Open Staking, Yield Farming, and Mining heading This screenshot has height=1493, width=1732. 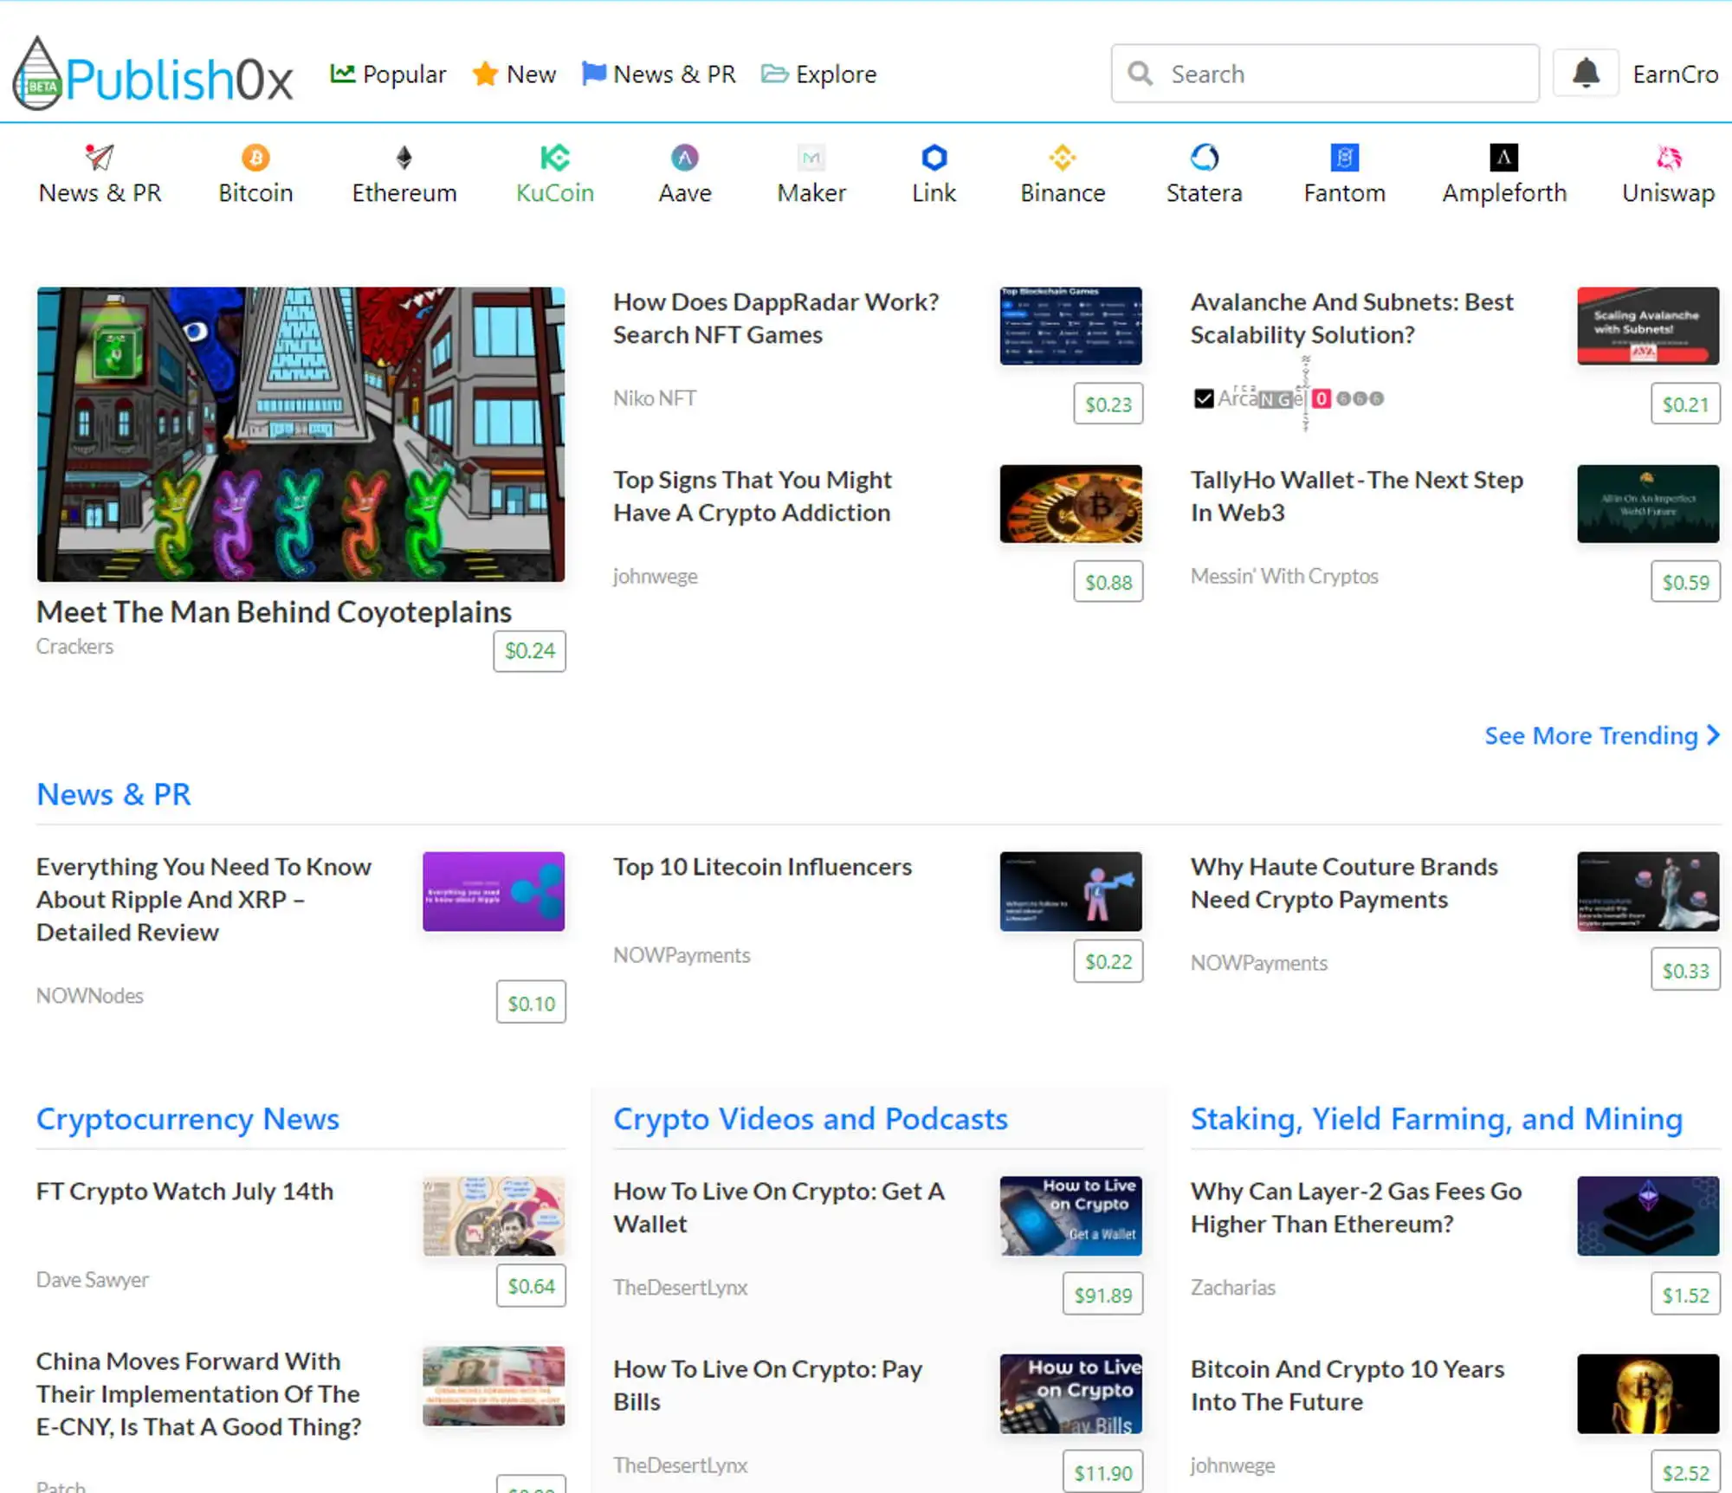1437,1119
